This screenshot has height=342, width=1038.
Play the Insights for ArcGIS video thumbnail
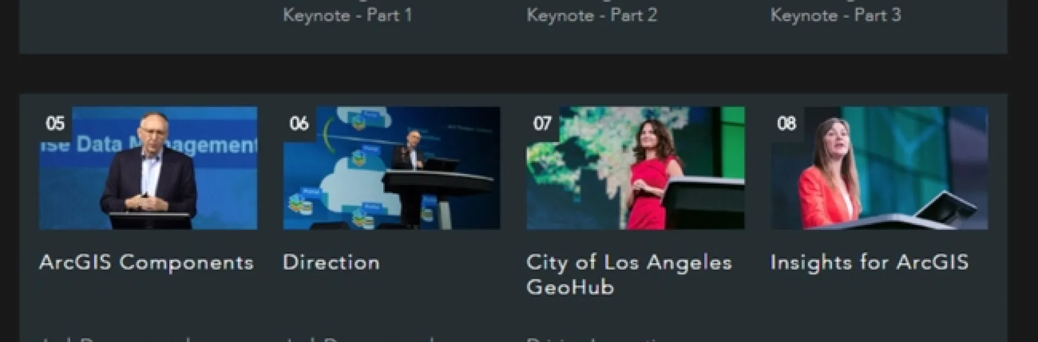(879, 168)
